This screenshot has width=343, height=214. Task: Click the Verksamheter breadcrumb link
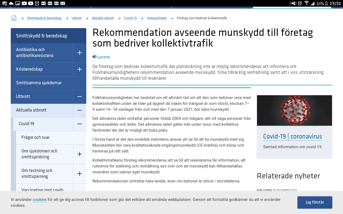[156, 18]
